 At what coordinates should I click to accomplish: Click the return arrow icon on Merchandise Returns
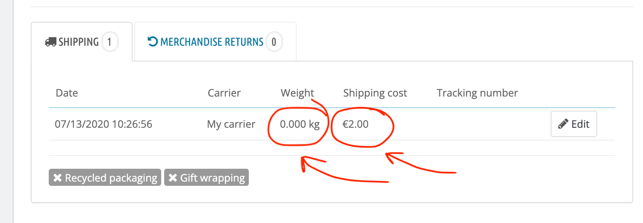pyautogui.click(x=153, y=42)
